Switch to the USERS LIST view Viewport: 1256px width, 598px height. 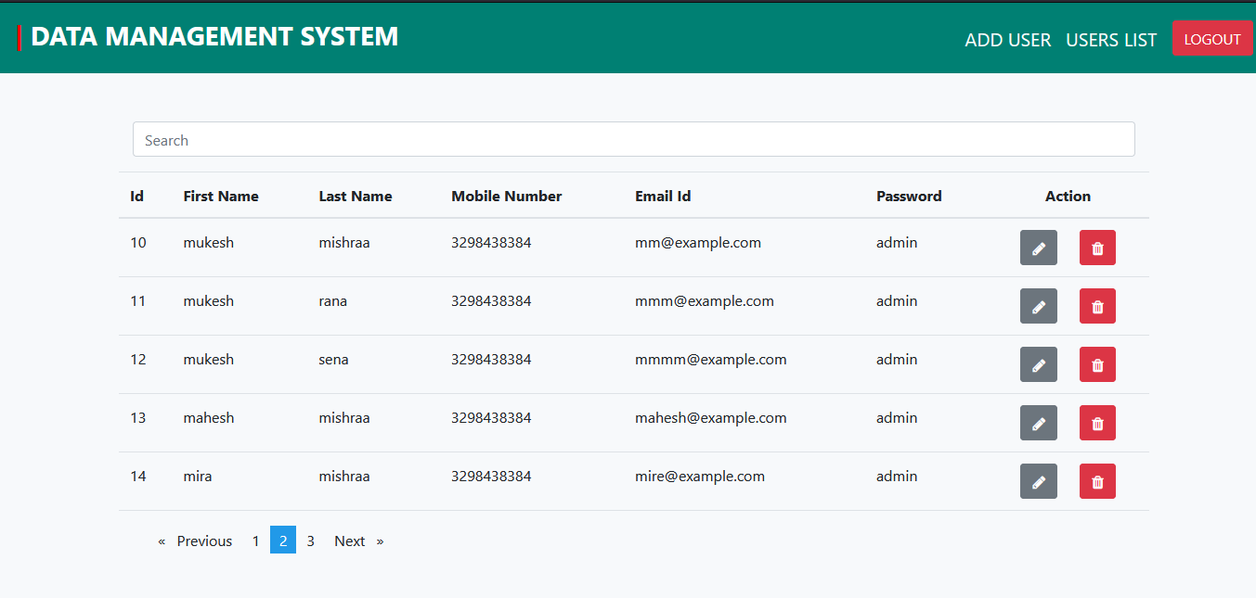pos(1111,40)
